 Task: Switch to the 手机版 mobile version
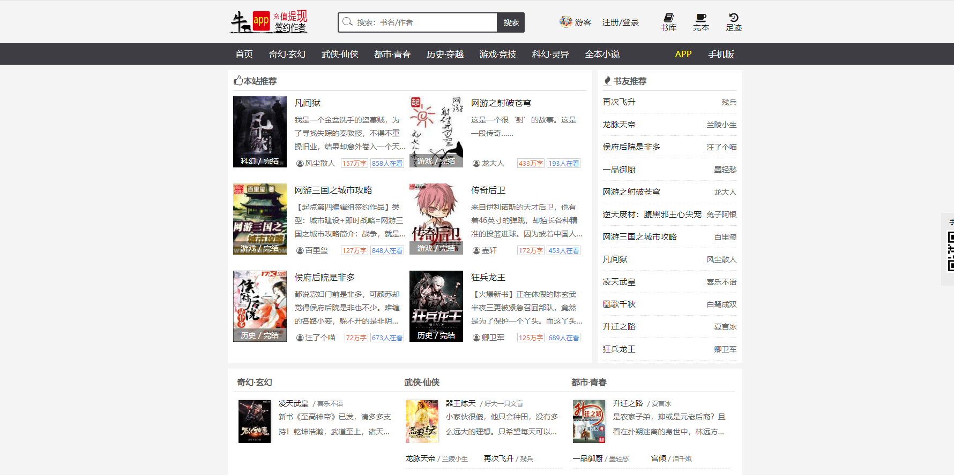point(721,54)
